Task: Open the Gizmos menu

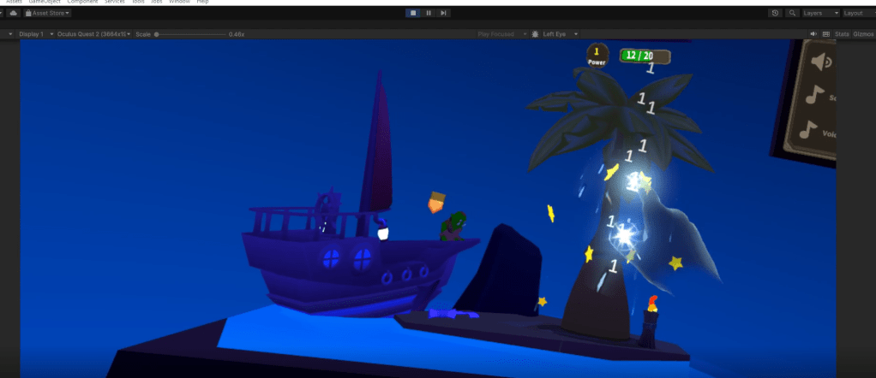Action: [x=863, y=34]
